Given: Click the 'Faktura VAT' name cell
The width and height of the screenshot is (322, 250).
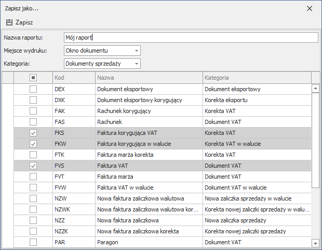Looking at the screenshot, I should (149, 166).
